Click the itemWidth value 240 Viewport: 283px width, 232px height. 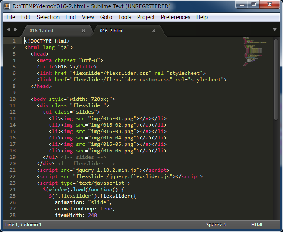pyautogui.click(x=92, y=215)
